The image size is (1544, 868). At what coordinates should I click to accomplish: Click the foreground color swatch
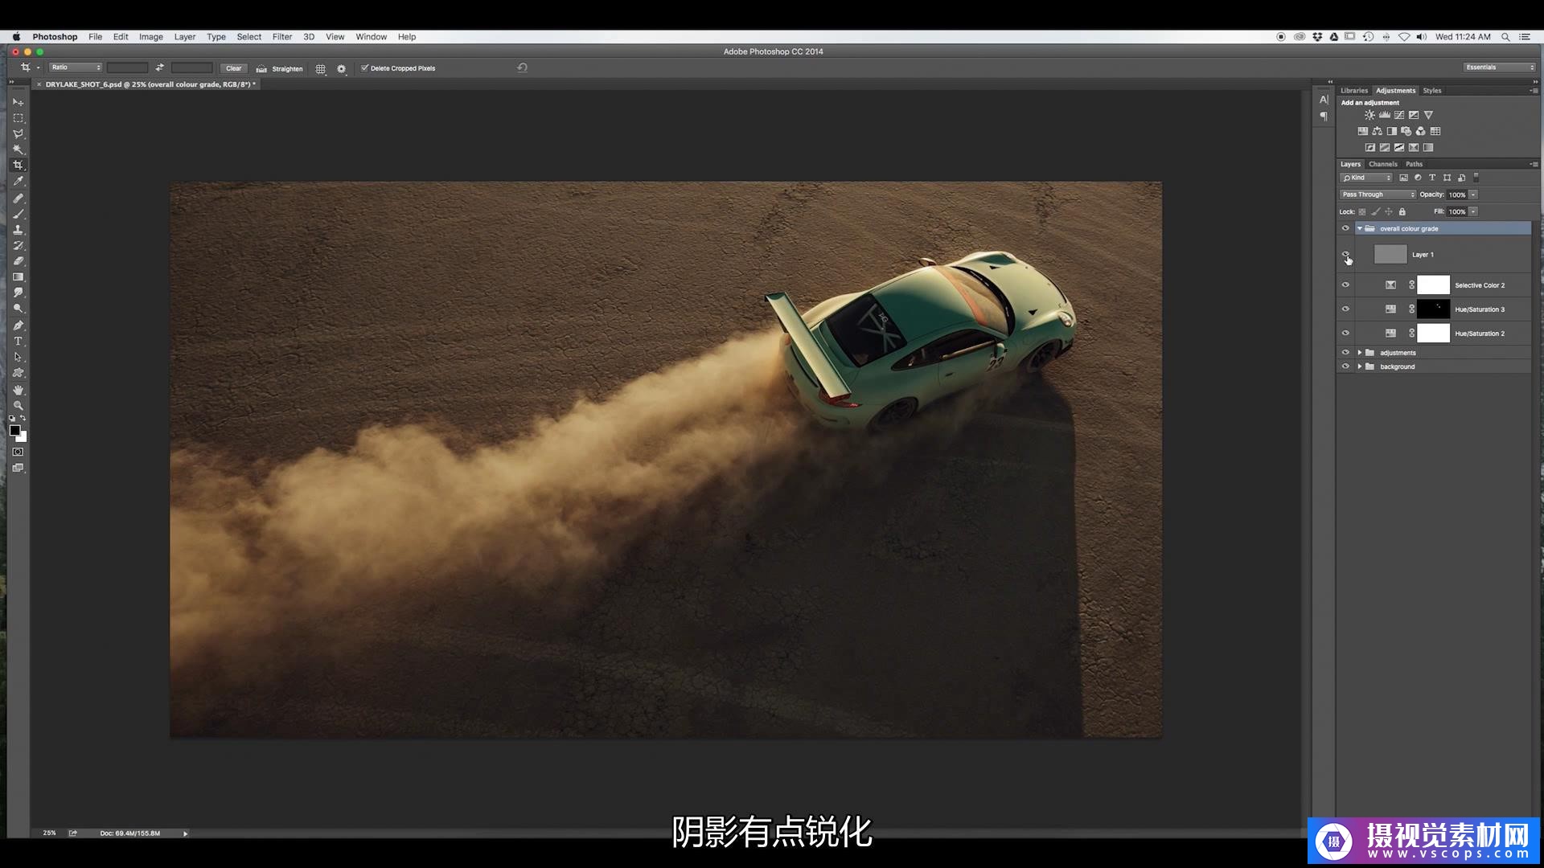[x=14, y=431]
